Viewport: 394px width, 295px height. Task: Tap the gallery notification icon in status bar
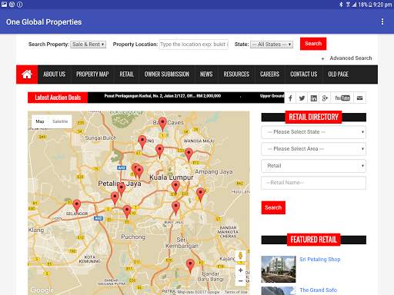[x=4, y=5]
